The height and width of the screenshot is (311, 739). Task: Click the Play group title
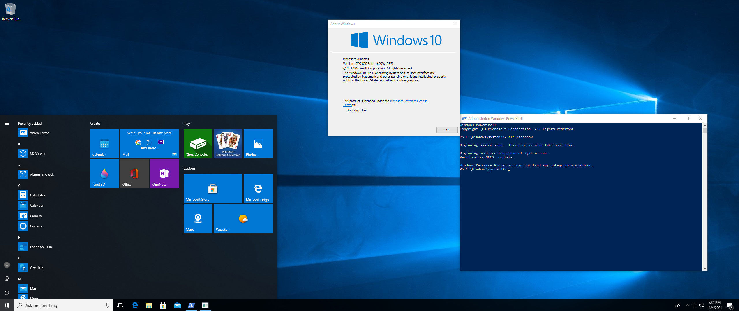pyautogui.click(x=187, y=124)
